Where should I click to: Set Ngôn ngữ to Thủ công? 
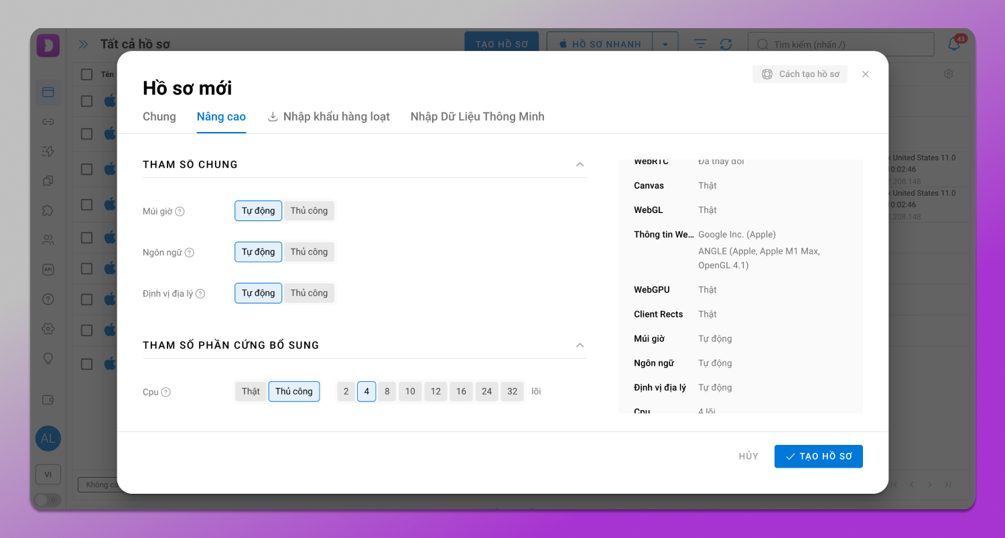pos(309,252)
